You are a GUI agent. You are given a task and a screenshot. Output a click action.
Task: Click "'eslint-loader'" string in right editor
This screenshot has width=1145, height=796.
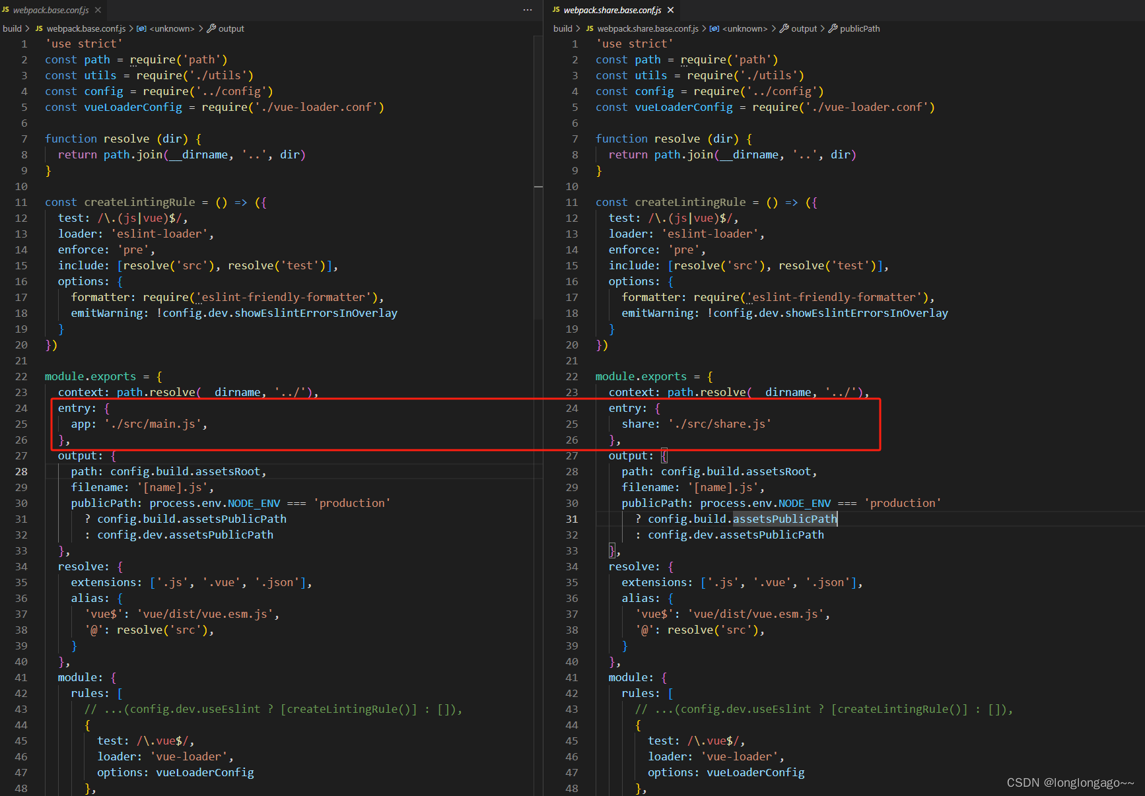[710, 234]
